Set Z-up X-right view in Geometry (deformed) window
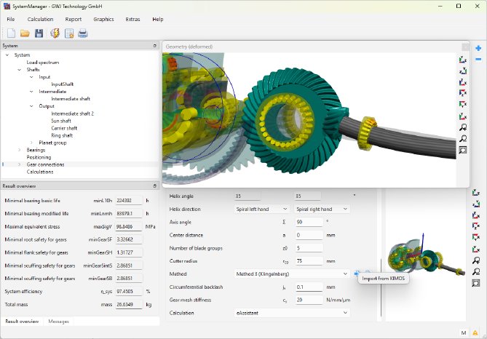Viewport: 487px width, 339px height. (463, 82)
